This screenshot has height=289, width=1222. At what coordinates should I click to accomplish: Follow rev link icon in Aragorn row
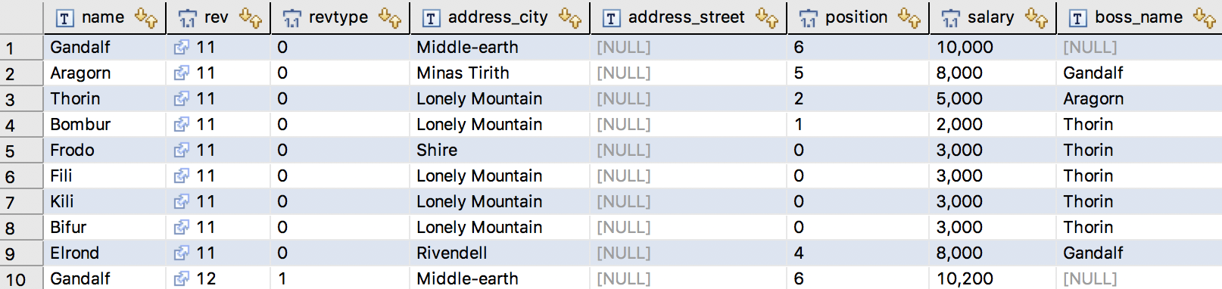pos(181,73)
